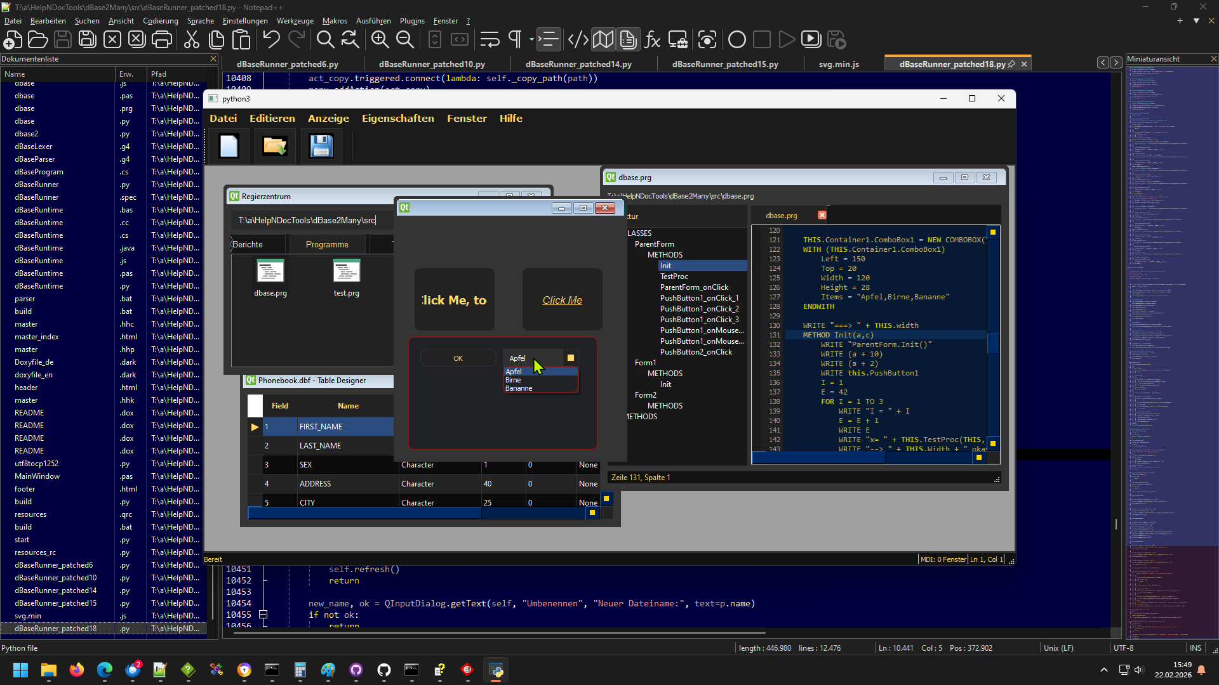This screenshot has height=685, width=1219.
Task: Click the Zoom in toolbar icon
Action: pos(380,40)
